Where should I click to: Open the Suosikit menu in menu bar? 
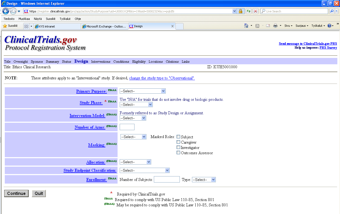[51, 19]
